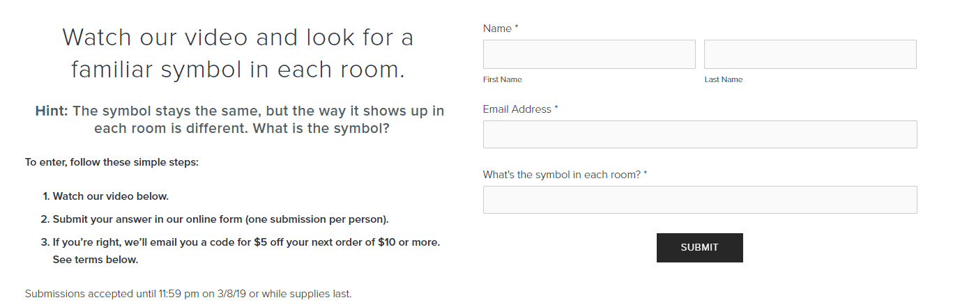
Task: Click the "familiar symbol in each room" heading line
Action: point(238,70)
